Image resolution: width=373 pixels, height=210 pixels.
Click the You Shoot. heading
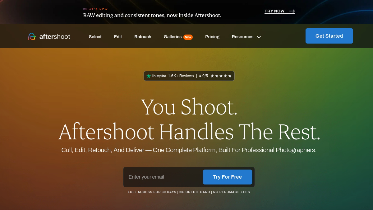tap(189, 107)
